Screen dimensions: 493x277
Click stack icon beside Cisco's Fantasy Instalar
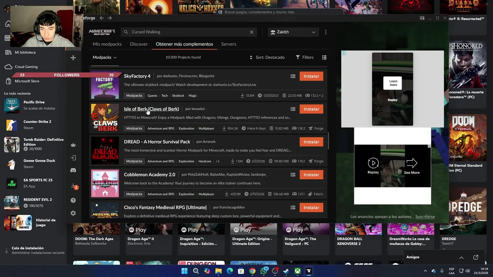click(293, 207)
